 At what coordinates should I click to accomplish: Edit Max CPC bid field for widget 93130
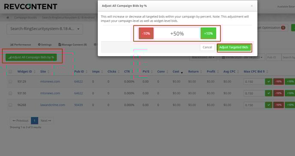click(254, 93)
